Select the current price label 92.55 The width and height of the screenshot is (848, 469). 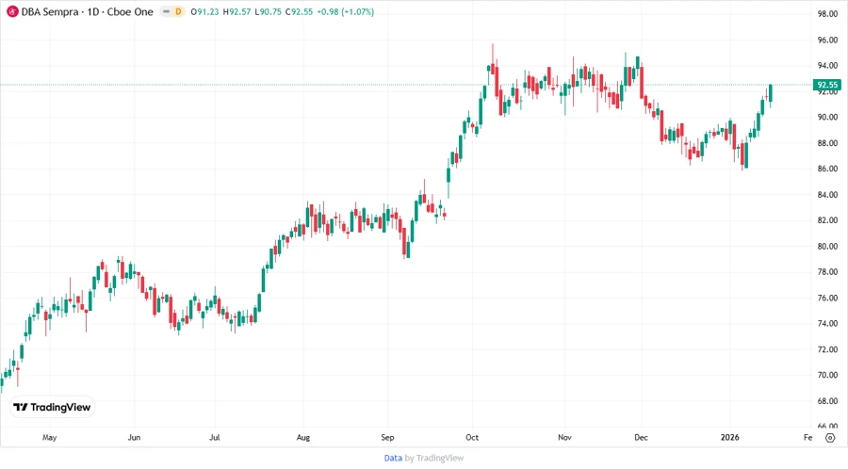[x=827, y=85]
